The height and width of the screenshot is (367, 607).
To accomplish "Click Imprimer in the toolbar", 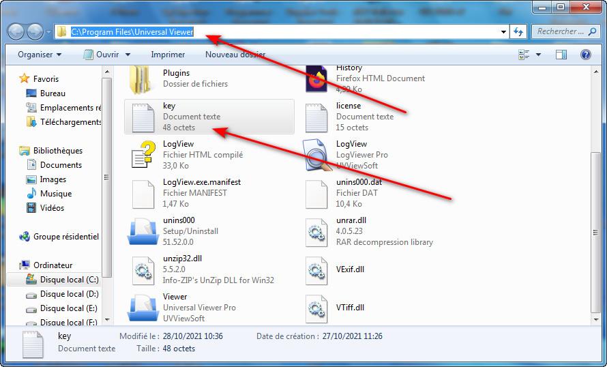I will click(168, 55).
